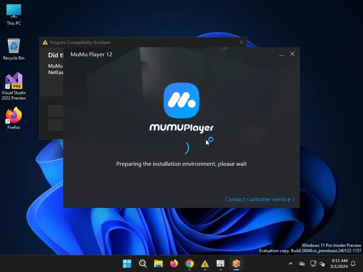Open the This PC desktop icon
Screen dimensions: 363x272
click(14, 15)
